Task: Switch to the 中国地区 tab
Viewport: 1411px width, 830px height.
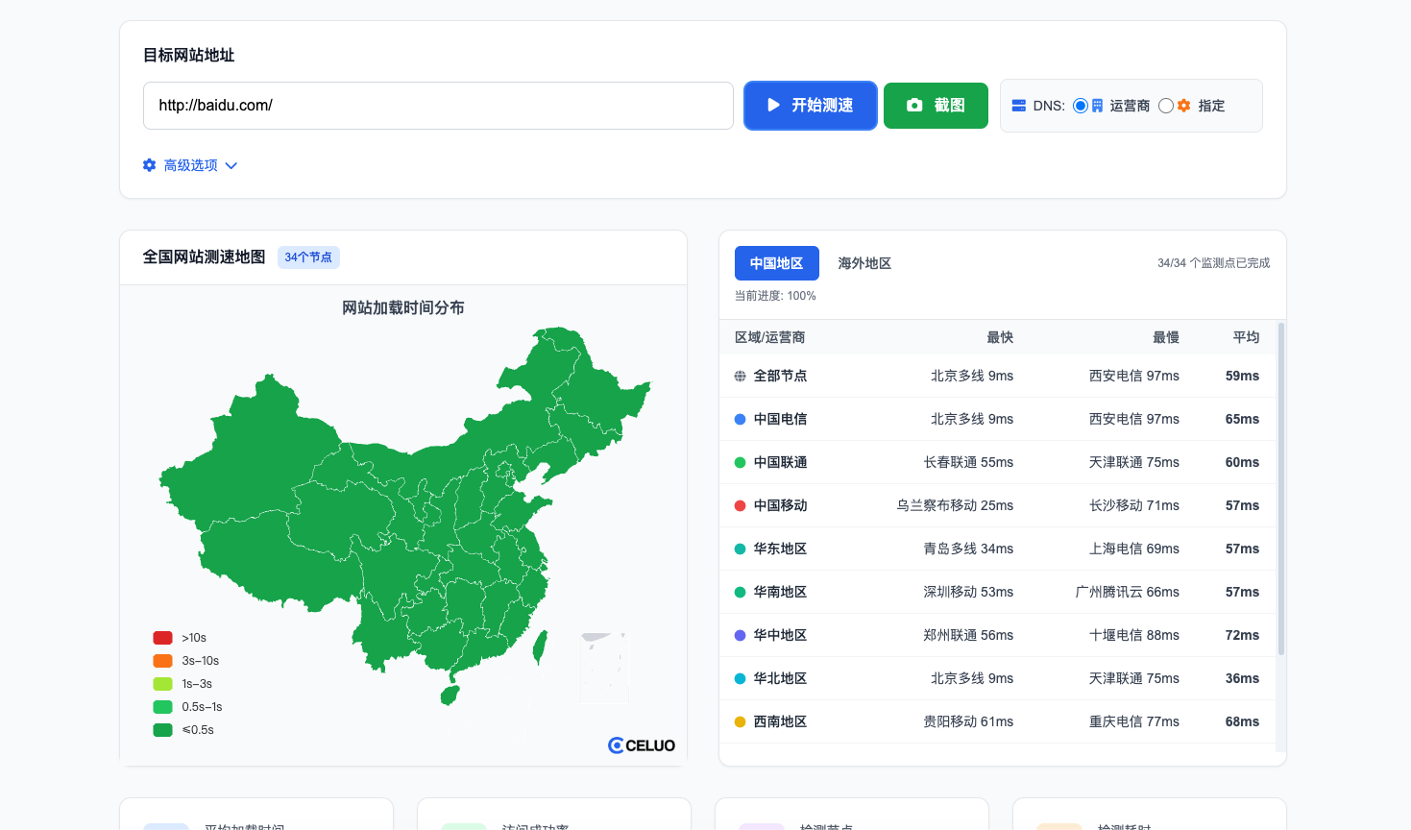Action: point(776,263)
